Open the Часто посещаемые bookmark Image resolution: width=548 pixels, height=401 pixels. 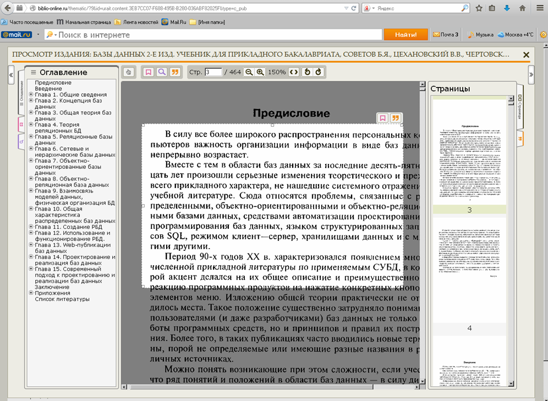[x=28, y=22]
